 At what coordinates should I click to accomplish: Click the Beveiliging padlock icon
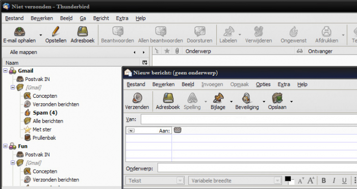click(x=246, y=98)
